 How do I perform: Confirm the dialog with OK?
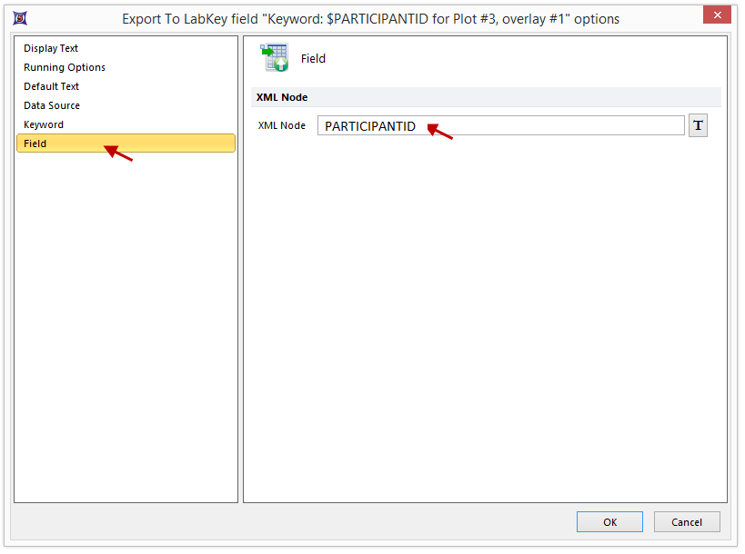tap(609, 521)
